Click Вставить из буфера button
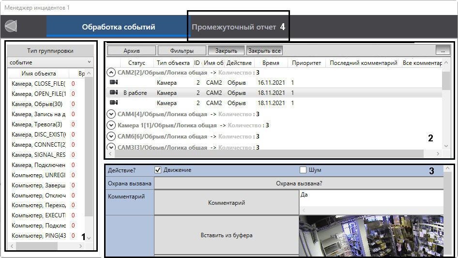Image resolution: width=458 pixels, height=258 pixels. click(x=227, y=235)
